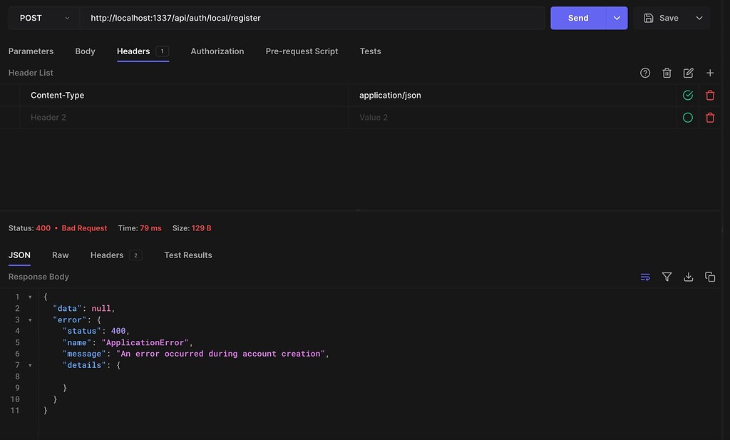Image resolution: width=730 pixels, height=440 pixels.
Task: Switch to bulk edit mode for headers
Action: (688, 72)
